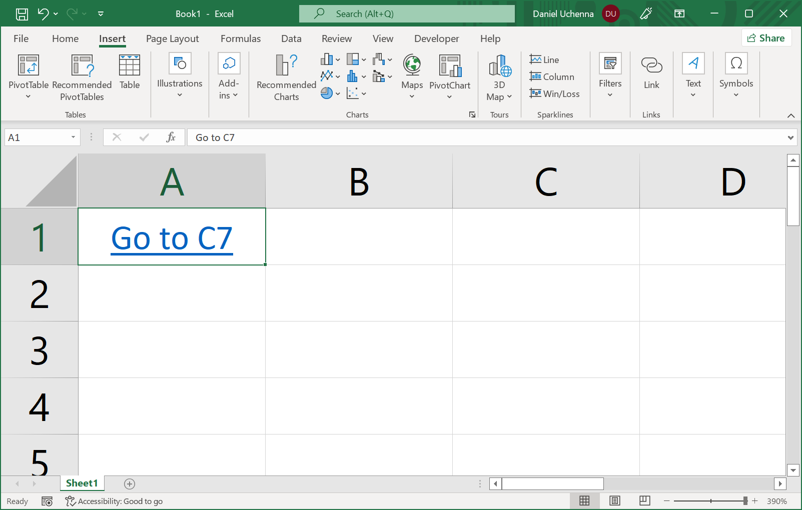Switch to the Developer tab

tap(436, 38)
